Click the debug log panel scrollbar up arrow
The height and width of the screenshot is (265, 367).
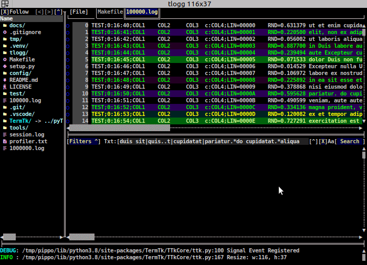pos(364,251)
